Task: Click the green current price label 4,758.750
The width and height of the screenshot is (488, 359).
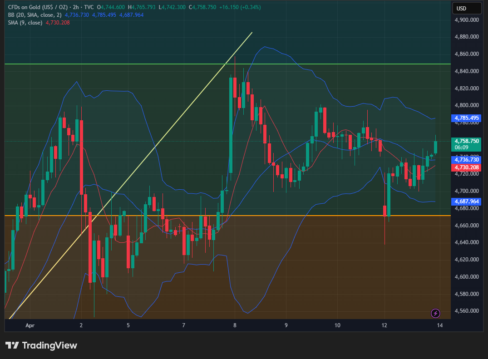Action: [467, 141]
